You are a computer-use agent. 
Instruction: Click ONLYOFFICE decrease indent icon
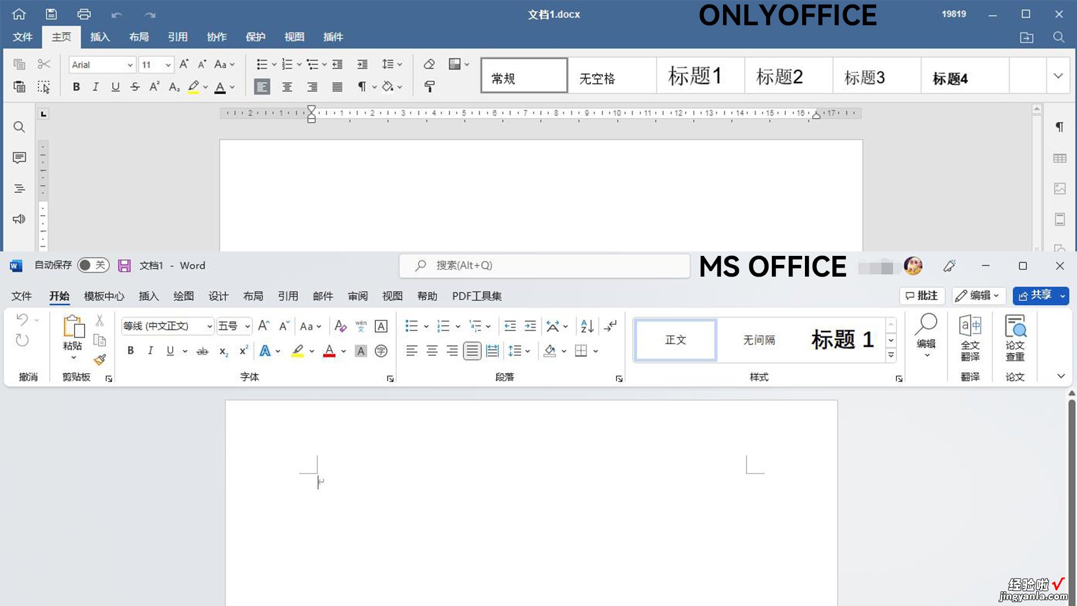(337, 64)
